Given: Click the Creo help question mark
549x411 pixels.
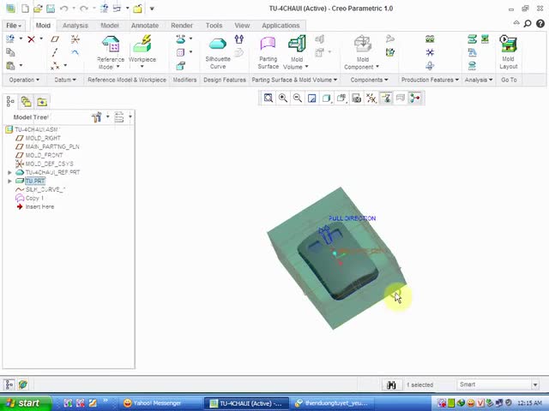Looking at the screenshot, I should [540, 23].
